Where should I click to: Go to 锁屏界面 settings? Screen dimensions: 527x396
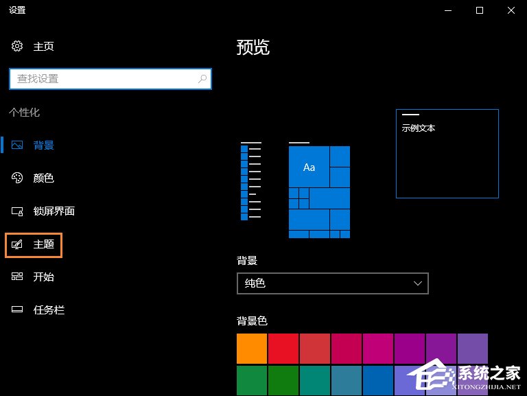54,211
